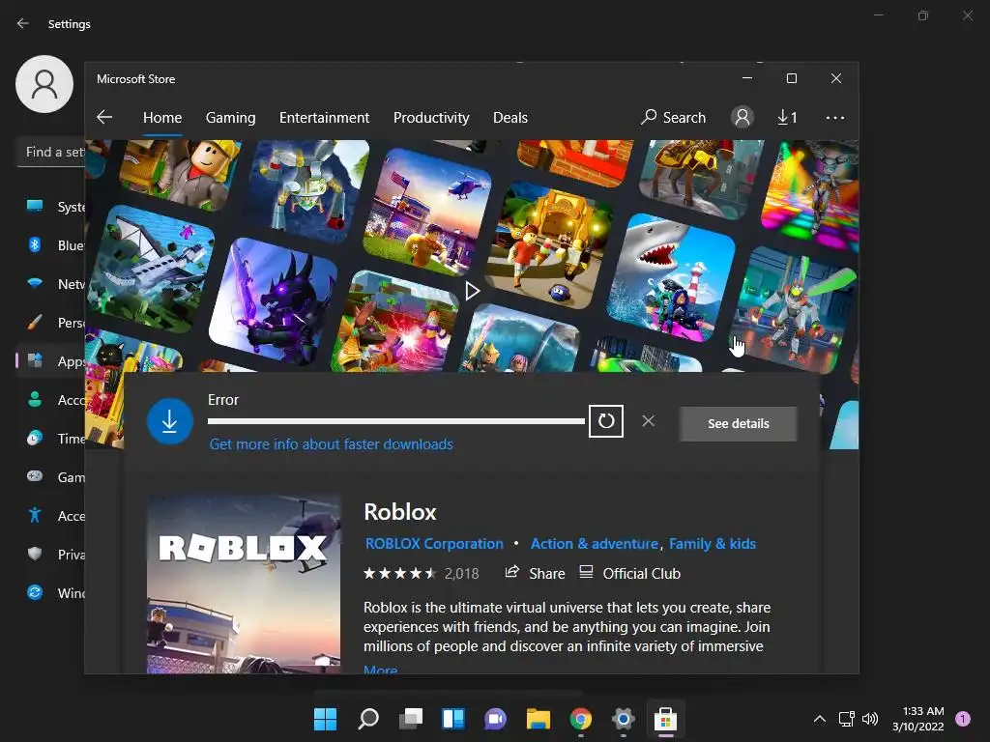Click the Settings user avatar
990x742 pixels.
pyautogui.click(x=44, y=84)
